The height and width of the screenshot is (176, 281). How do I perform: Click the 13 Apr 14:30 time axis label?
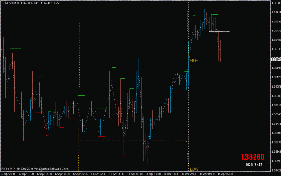click(153, 174)
